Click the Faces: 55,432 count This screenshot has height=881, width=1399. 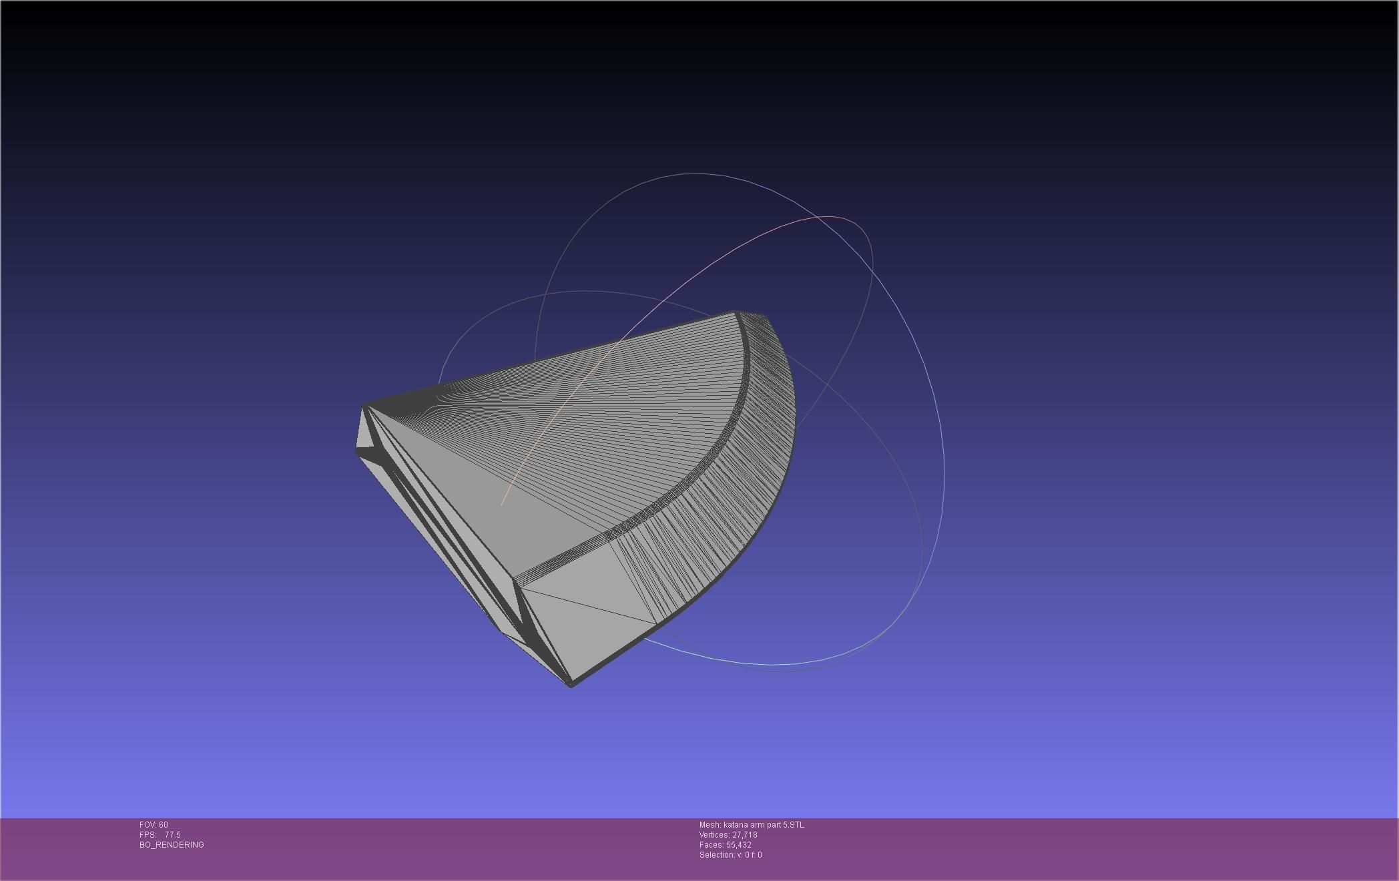pyautogui.click(x=726, y=845)
